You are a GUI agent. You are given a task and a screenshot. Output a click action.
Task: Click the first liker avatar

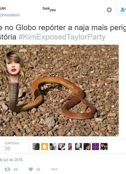(36, 147)
